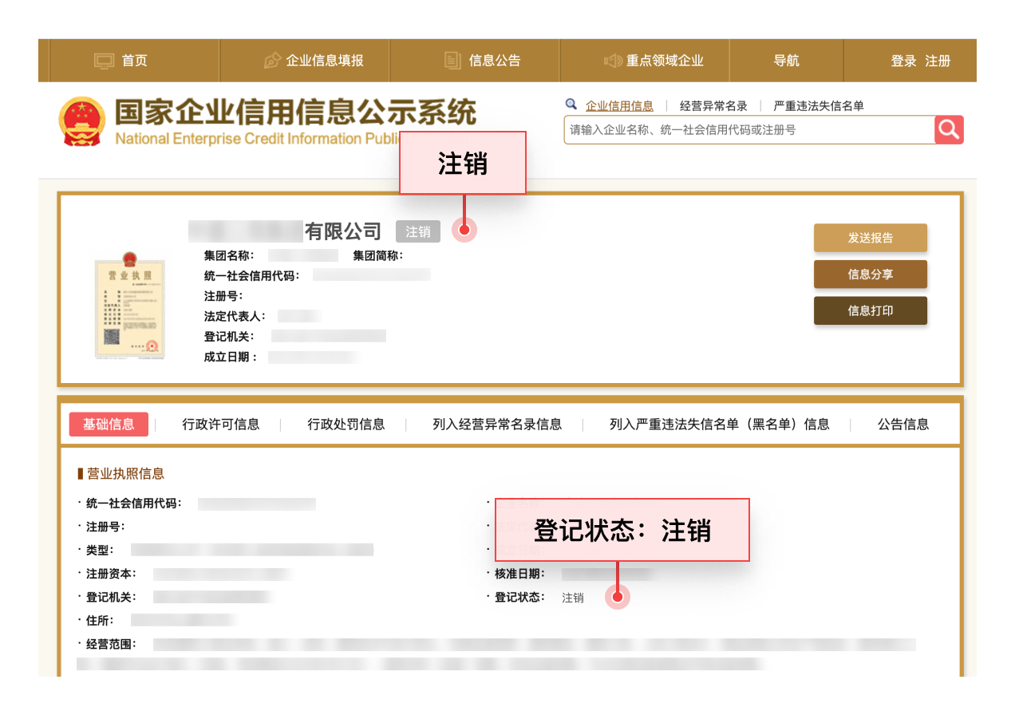The image size is (1015, 715).
Task: Click the 登录 link
Action: coord(903,61)
